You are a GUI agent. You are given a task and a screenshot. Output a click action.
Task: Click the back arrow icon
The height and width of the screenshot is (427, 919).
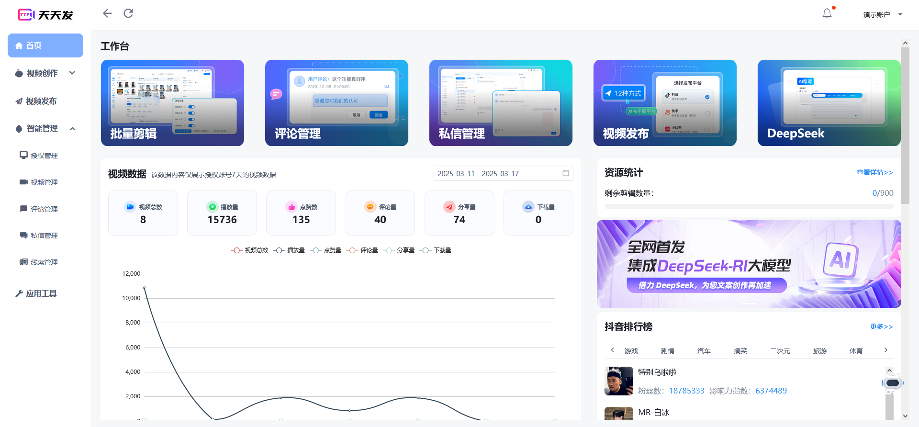click(107, 13)
